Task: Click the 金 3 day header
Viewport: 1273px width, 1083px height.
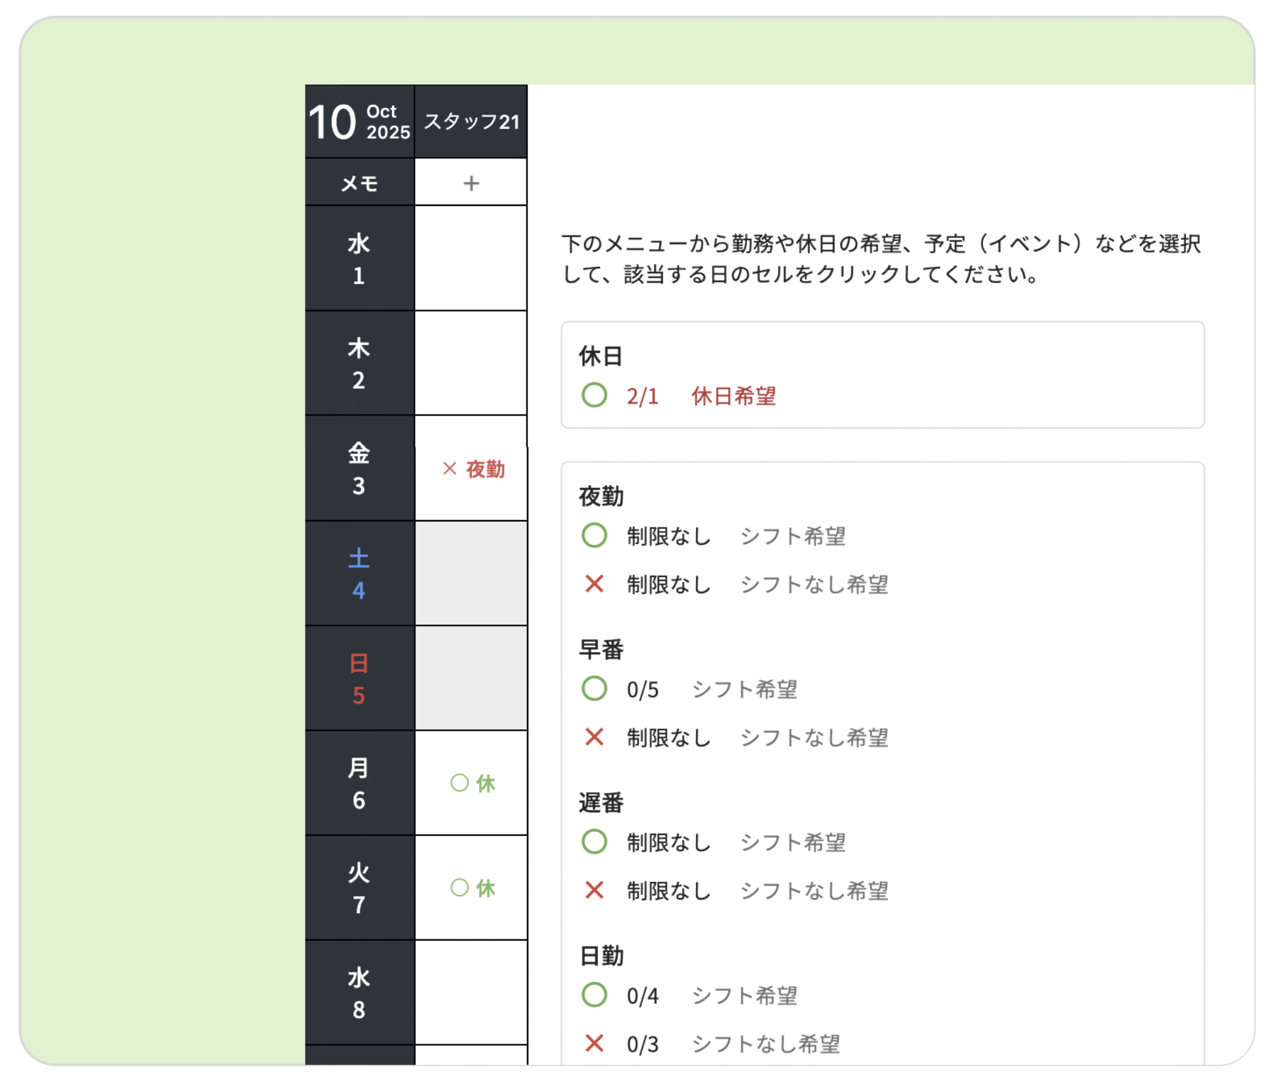Action: point(359,469)
